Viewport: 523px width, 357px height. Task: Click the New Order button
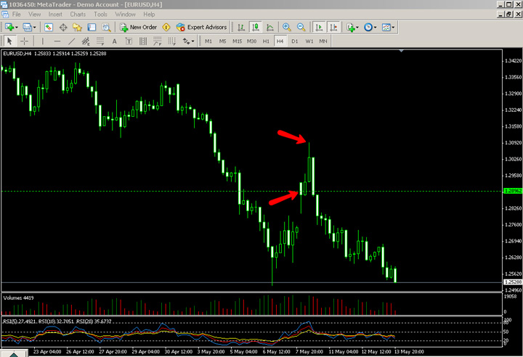pos(139,27)
